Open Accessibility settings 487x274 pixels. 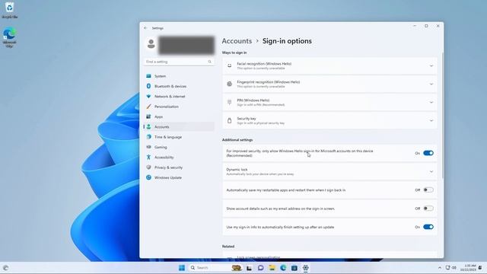179,158
